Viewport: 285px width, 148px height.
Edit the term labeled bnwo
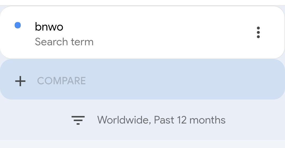[49, 27]
